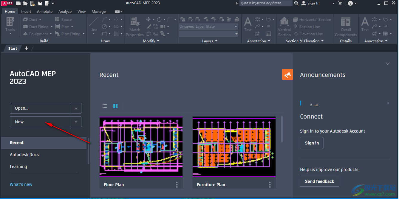Open the Tools palette button

pos(10,26)
